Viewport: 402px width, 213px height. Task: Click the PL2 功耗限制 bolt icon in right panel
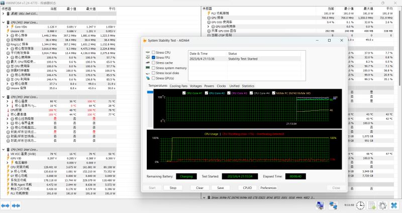209,13
